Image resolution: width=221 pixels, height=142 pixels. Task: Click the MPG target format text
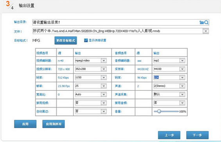pos(36,40)
